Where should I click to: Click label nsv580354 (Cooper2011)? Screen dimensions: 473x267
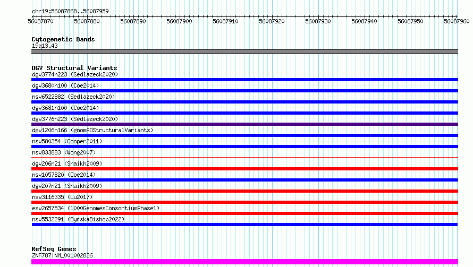pos(67,141)
